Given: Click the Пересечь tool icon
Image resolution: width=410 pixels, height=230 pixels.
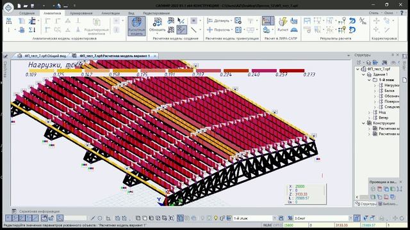Looking at the screenshot, I should click(209, 30).
